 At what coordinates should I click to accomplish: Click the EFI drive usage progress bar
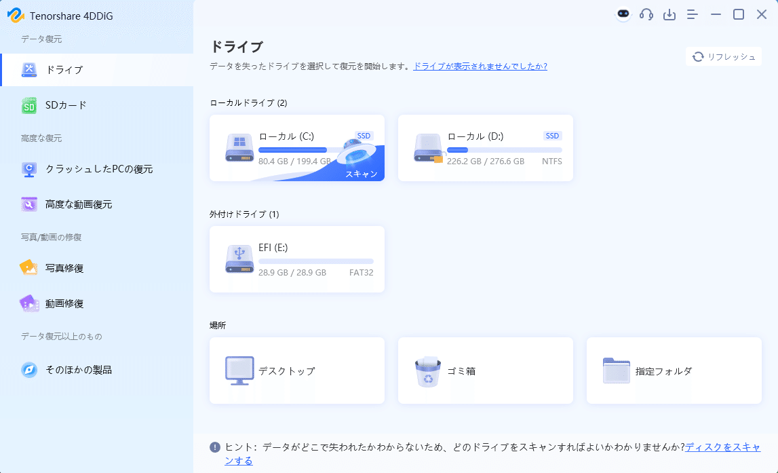tap(316, 261)
